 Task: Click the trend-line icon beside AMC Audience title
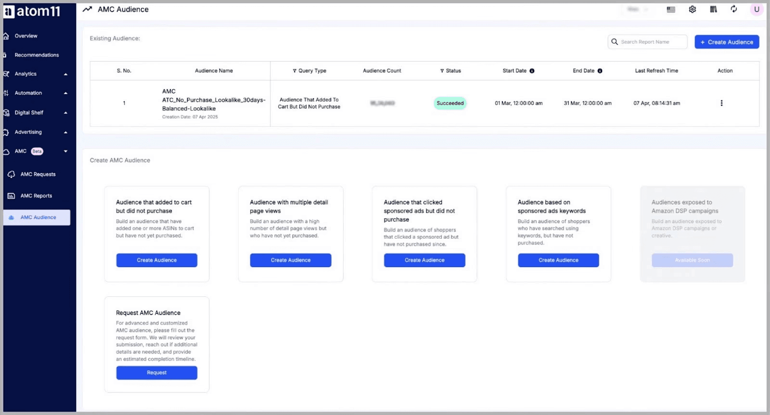point(87,9)
